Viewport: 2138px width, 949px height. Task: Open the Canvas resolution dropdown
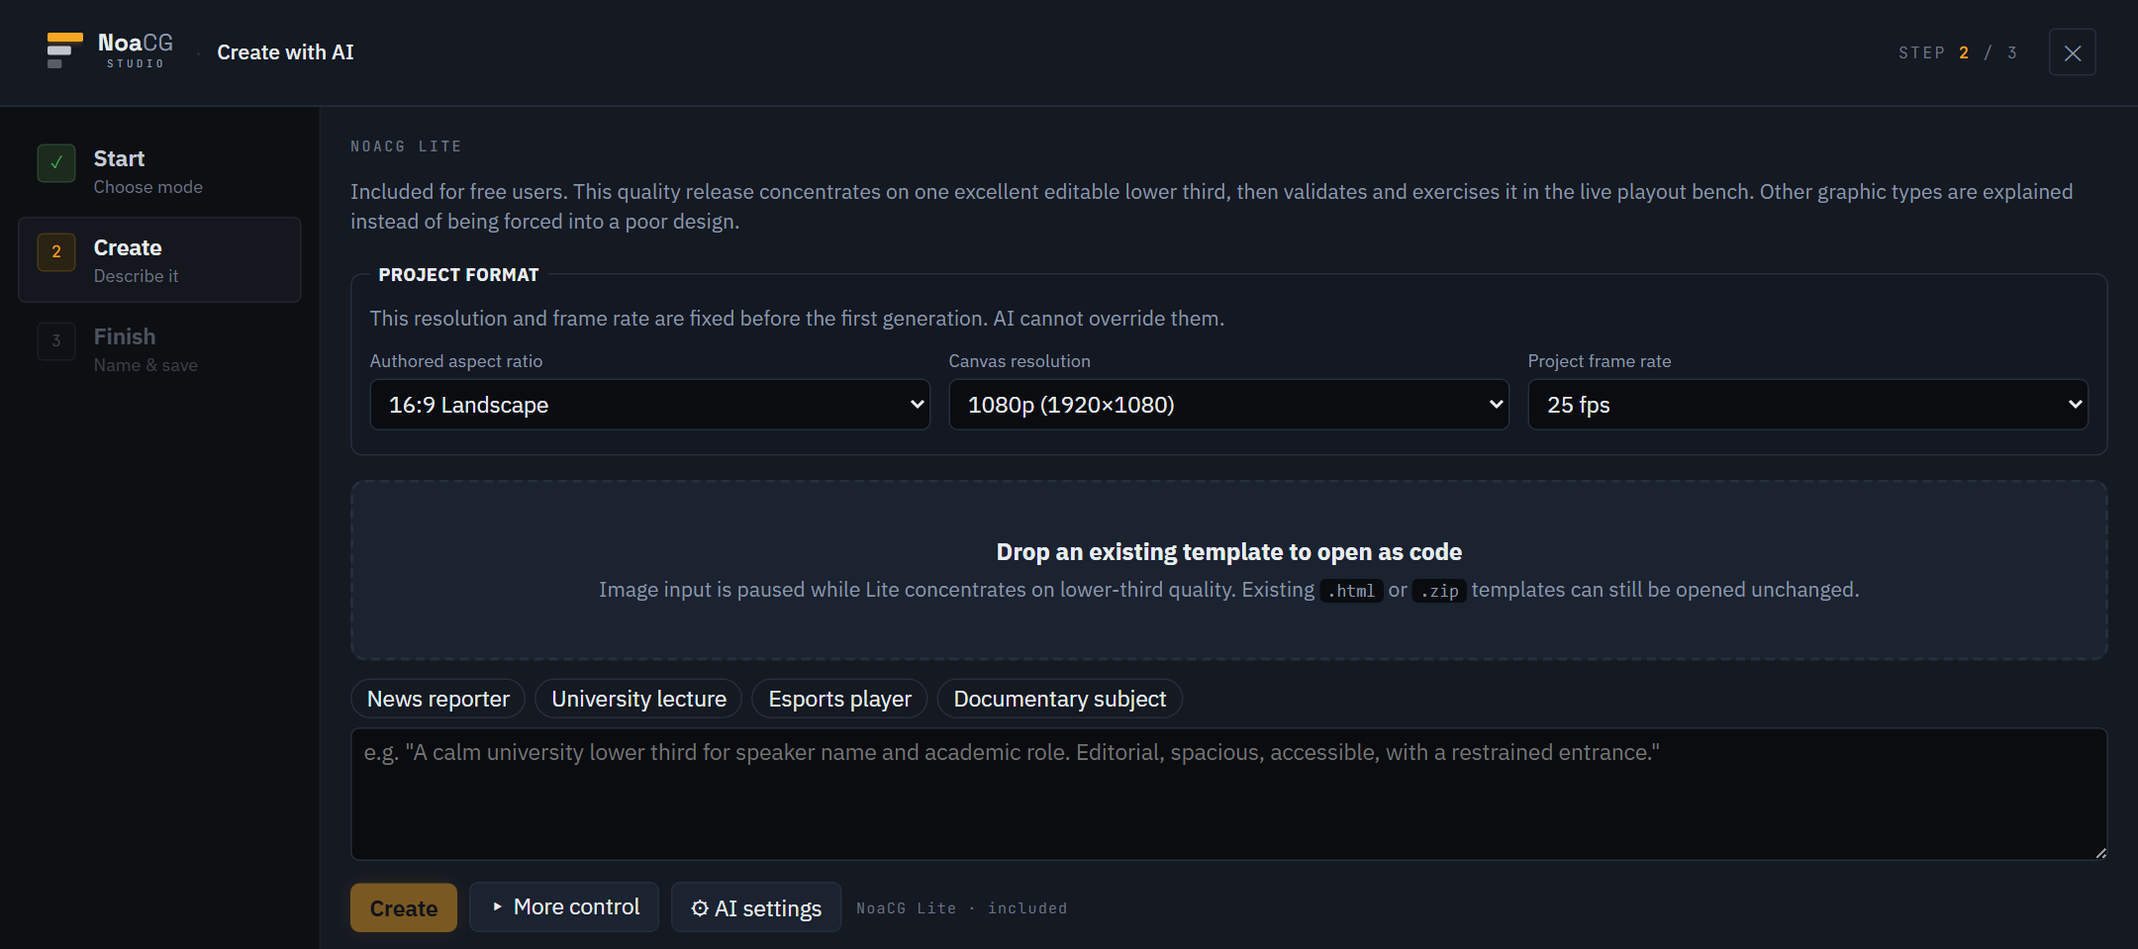coord(1228,405)
